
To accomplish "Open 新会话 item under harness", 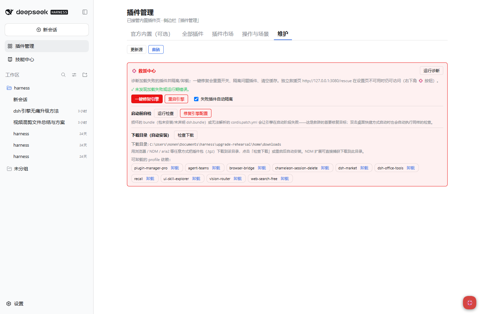I will [47, 100].
